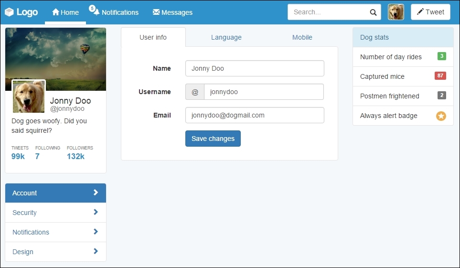Open the dog avatar in navbar
The height and width of the screenshot is (268, 460).
point(396,12)
